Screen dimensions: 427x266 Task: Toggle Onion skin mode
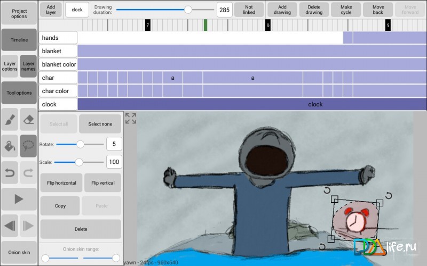click(19, 252)
